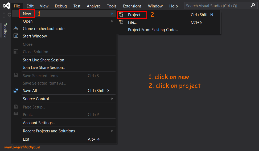Click the Save All disk icon
Image resolution: width=259 pixels, height=151 pixels.
tap(16, 91)
